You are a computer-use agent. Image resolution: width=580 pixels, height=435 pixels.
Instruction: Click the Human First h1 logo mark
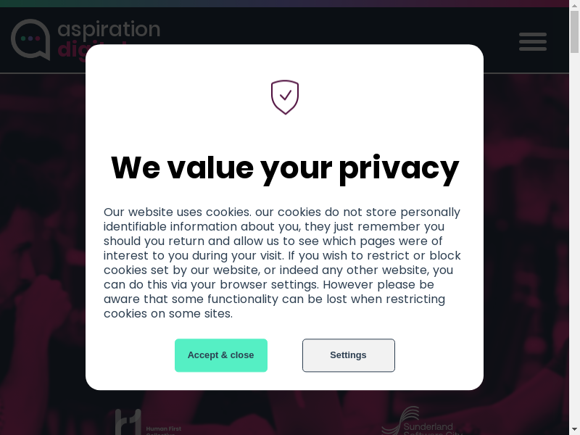[128, 423]
